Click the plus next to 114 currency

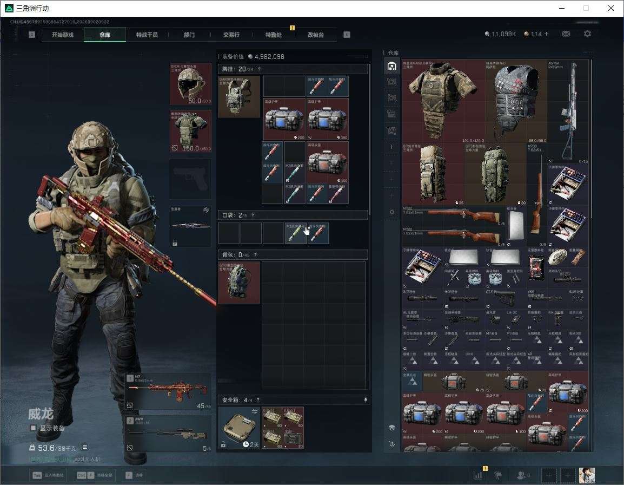point(546,34)
